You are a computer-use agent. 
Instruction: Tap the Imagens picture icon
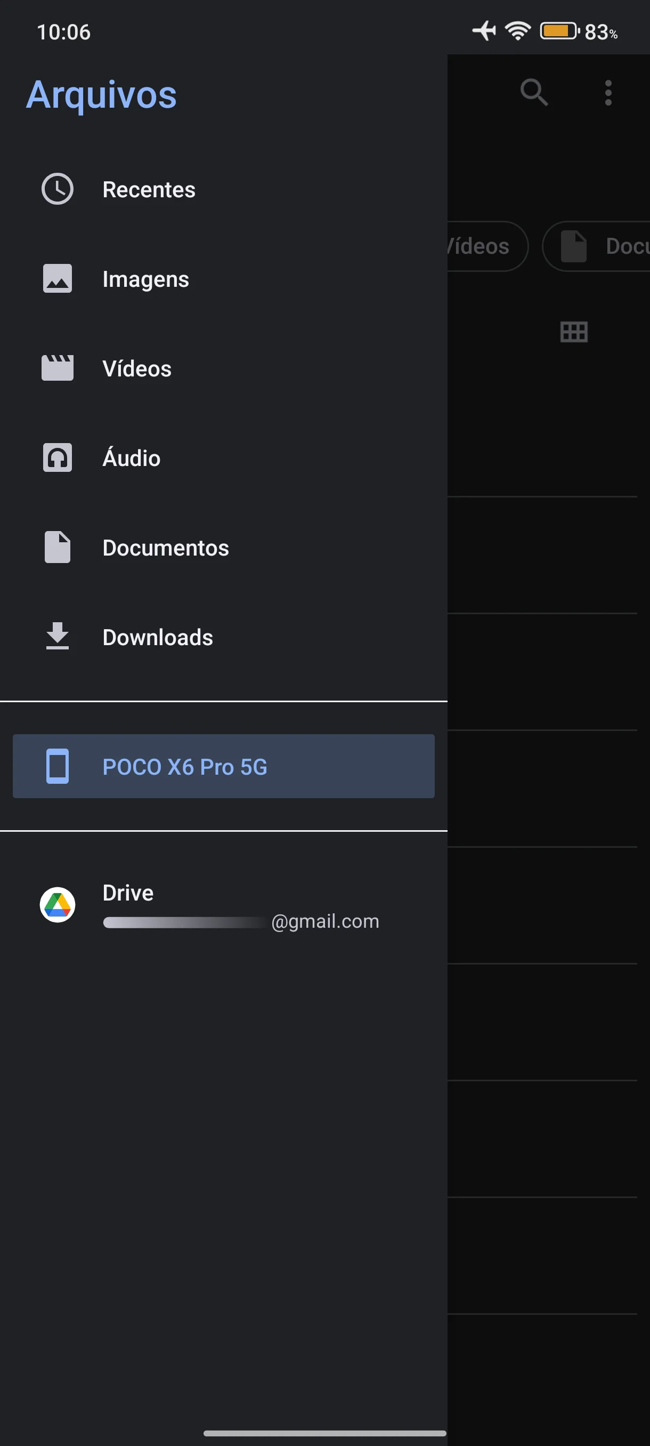pyautogui.click(x=57, y=278)
